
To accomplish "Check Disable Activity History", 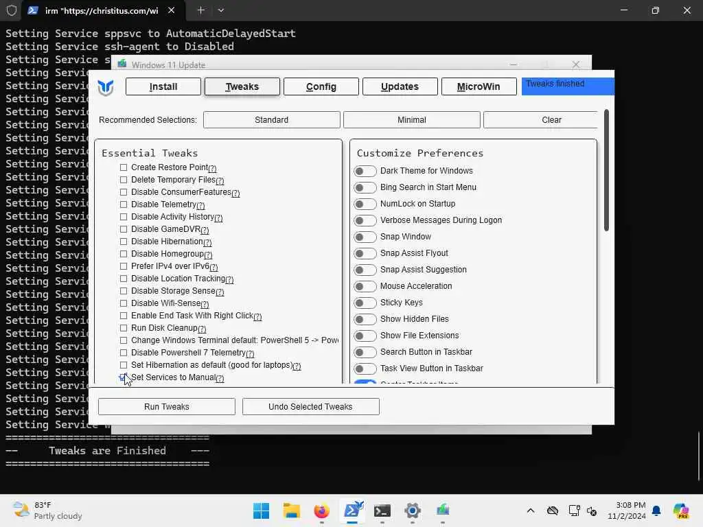I will [124, 217].
